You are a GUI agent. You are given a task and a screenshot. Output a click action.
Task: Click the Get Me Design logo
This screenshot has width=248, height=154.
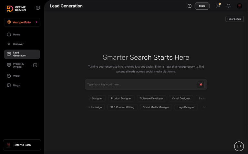click(x=16, y=8)
